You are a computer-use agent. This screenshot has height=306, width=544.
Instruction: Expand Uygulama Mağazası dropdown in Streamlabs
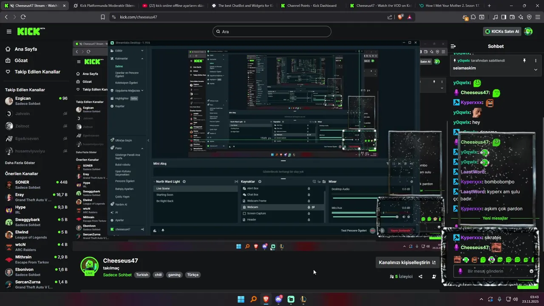pos(142,91)
